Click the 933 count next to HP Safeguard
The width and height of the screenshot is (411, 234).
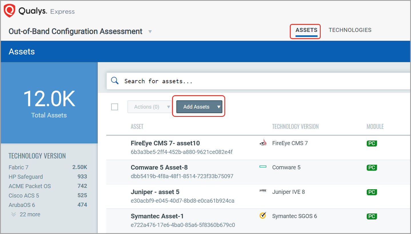(82, 177)
